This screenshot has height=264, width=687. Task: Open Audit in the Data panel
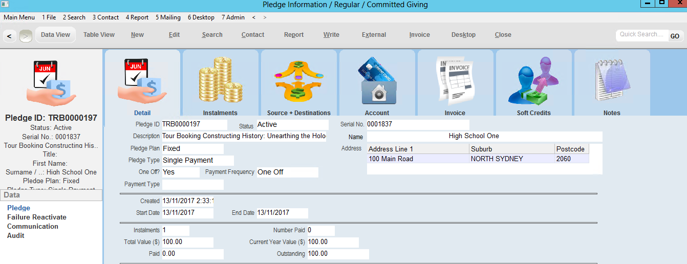(x=16, y=235)
